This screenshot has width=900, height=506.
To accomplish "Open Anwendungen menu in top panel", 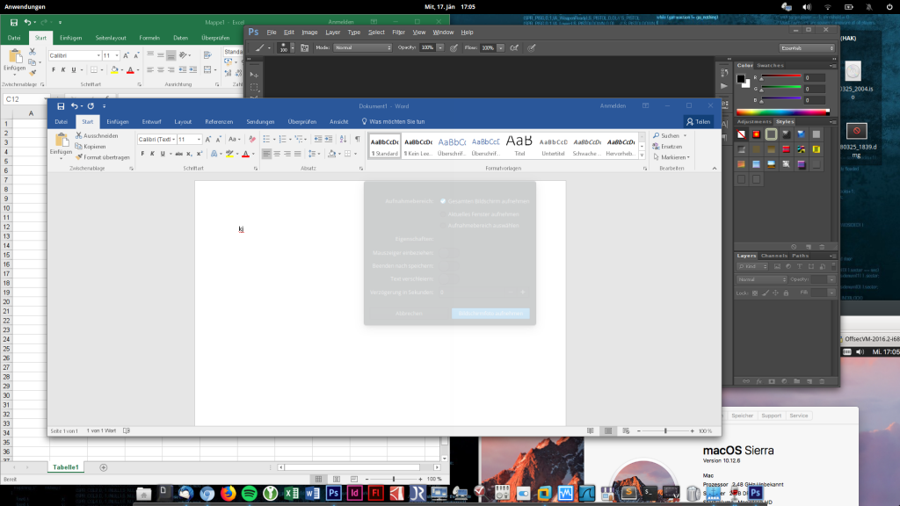I will [25, 7].
